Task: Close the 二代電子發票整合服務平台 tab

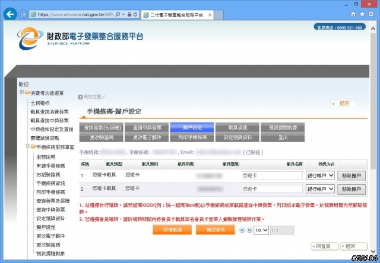Action: click(x=210, y=15)
